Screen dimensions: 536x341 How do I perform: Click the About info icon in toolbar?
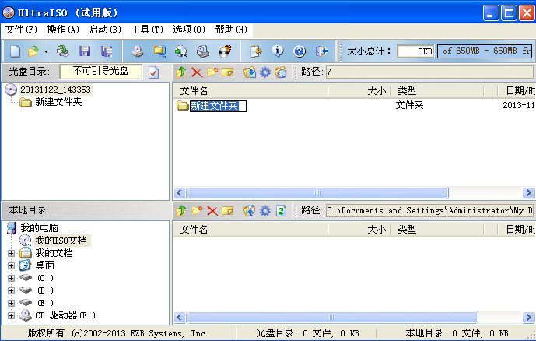278,51
